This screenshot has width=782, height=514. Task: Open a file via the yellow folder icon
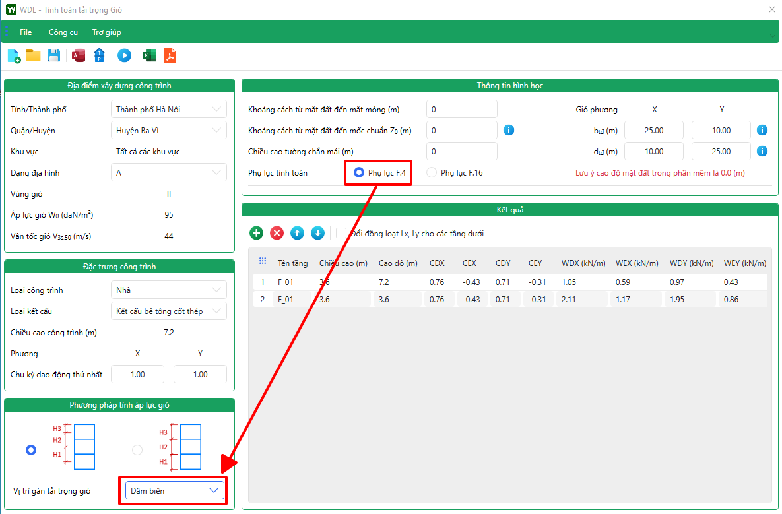pyautogui.click(x=34, y=55)
